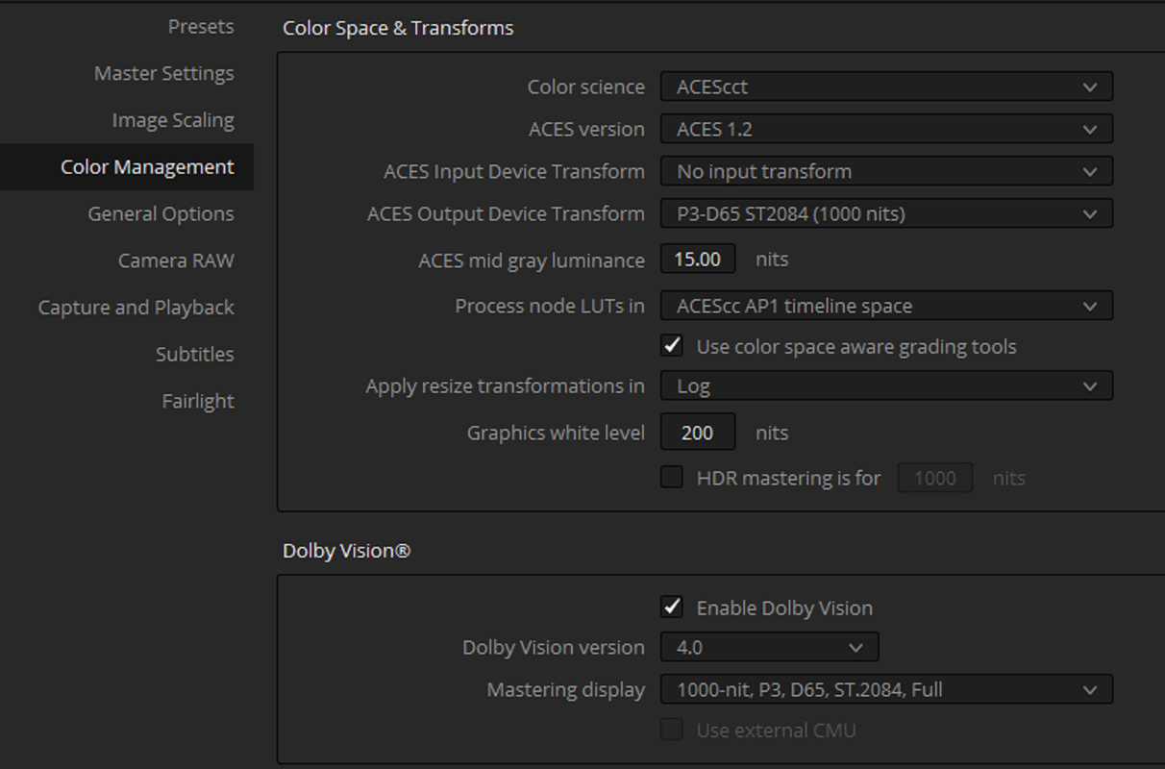Click Graphics white level input field
Image resolution: width=1165 pixels, height=769 pixels.
[x=698, y=433]
